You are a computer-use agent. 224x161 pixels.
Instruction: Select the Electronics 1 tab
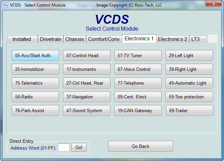click(x=139, y=39)
